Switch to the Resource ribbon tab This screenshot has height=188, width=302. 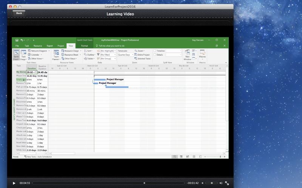pyautogui.click(x=37, y=46)
